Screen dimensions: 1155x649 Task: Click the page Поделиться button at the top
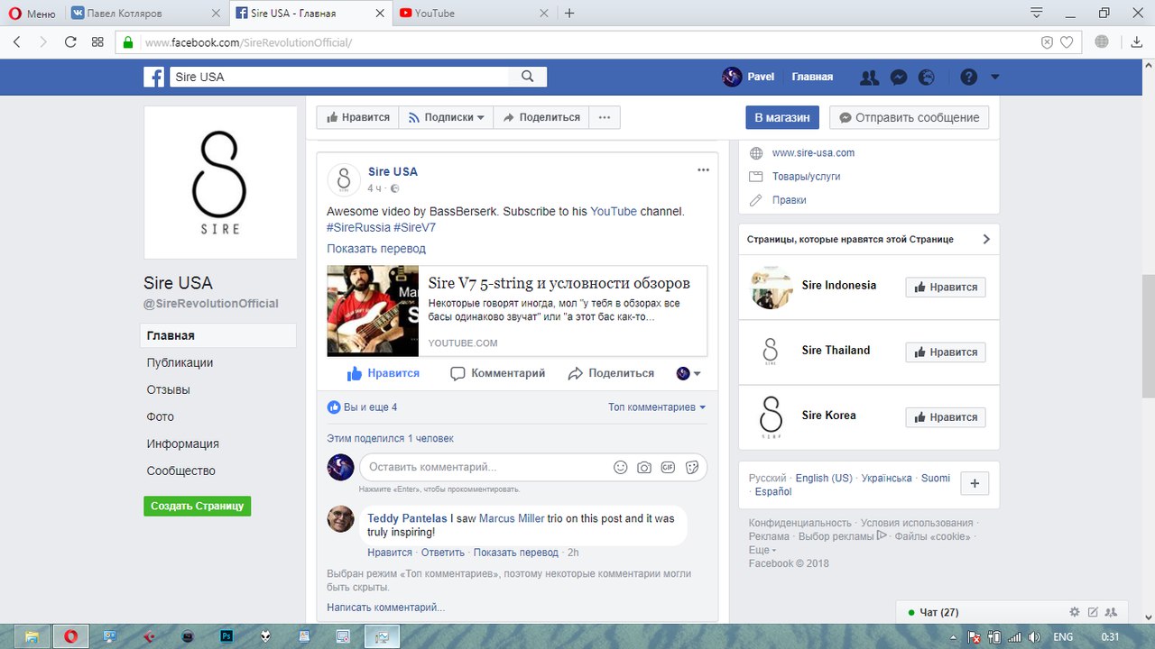click(541, 117)
